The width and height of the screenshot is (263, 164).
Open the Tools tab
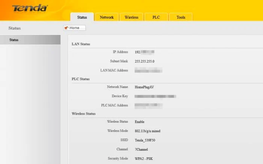tap(181, 17)
